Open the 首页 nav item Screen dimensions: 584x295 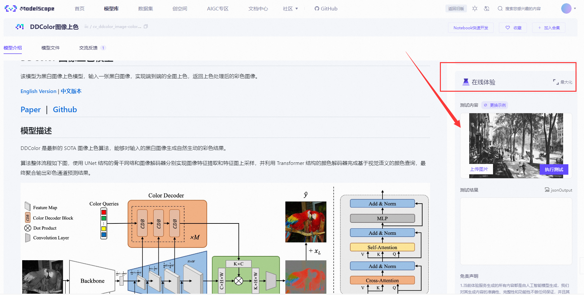click(80, 8)
